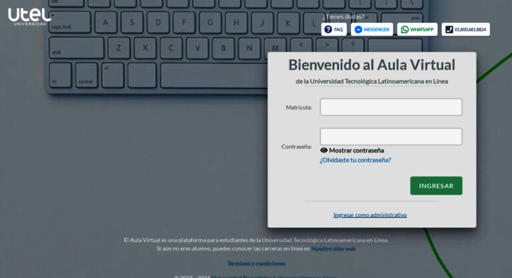This screenshot has height=278, width=512.
Task: Focus the Contraseña password field
Action: point(391,137)
